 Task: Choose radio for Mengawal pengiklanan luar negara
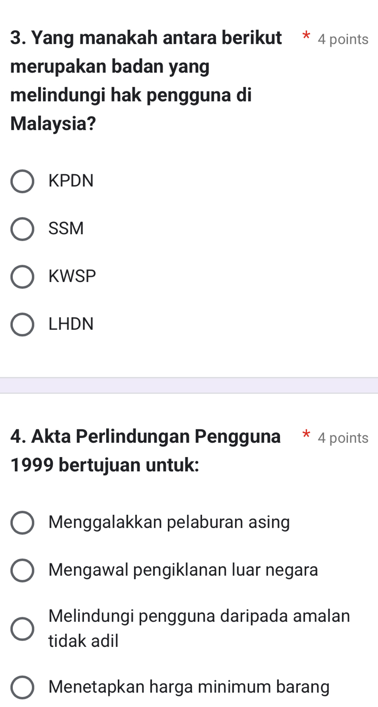(22, 571)
